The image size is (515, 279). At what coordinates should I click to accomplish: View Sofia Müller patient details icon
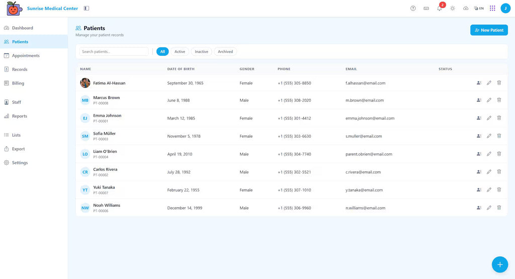point(479,136)
